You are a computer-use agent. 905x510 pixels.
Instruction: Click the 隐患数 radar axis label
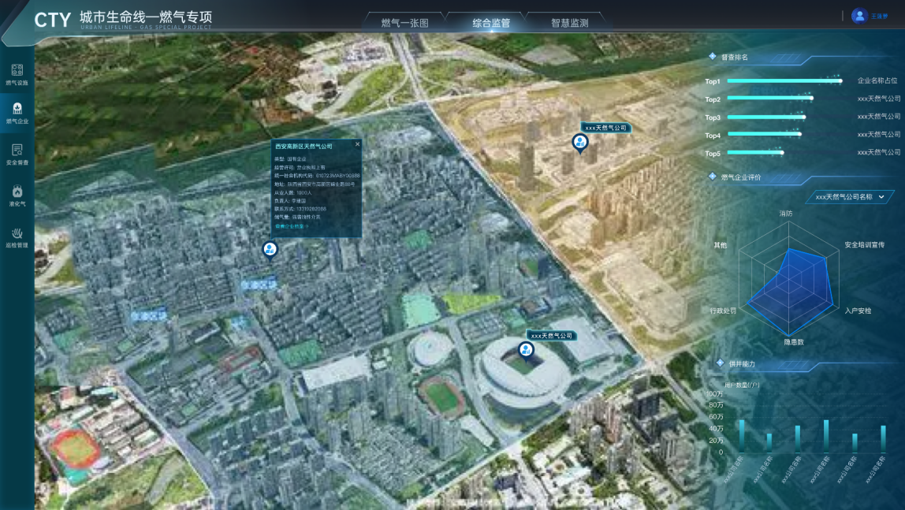click(794, 341)
